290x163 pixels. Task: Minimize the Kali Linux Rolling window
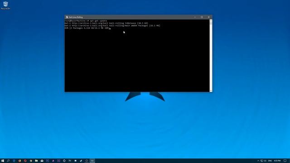(x=195, y=17)
